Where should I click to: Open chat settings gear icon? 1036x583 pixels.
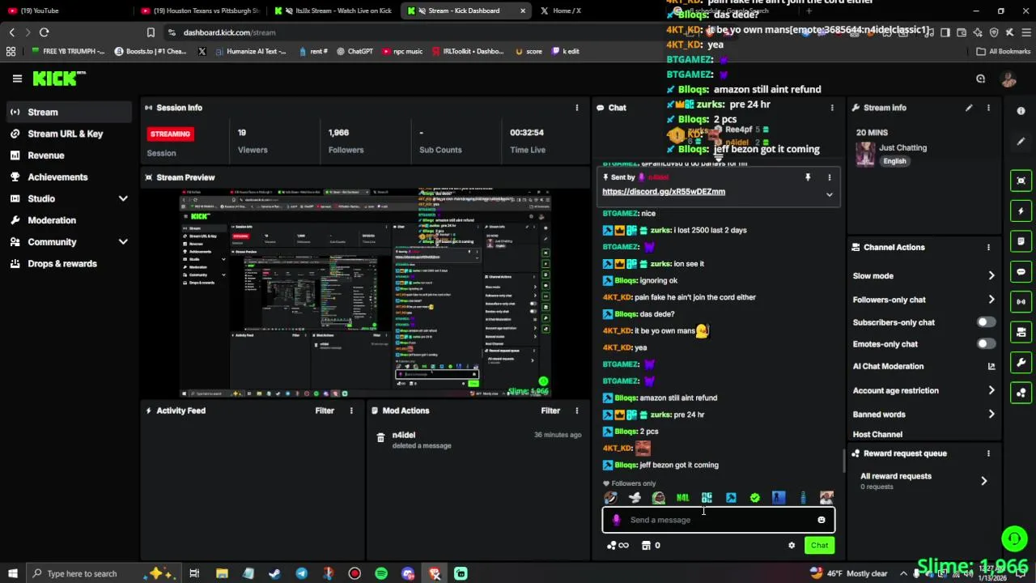point(792,546)
